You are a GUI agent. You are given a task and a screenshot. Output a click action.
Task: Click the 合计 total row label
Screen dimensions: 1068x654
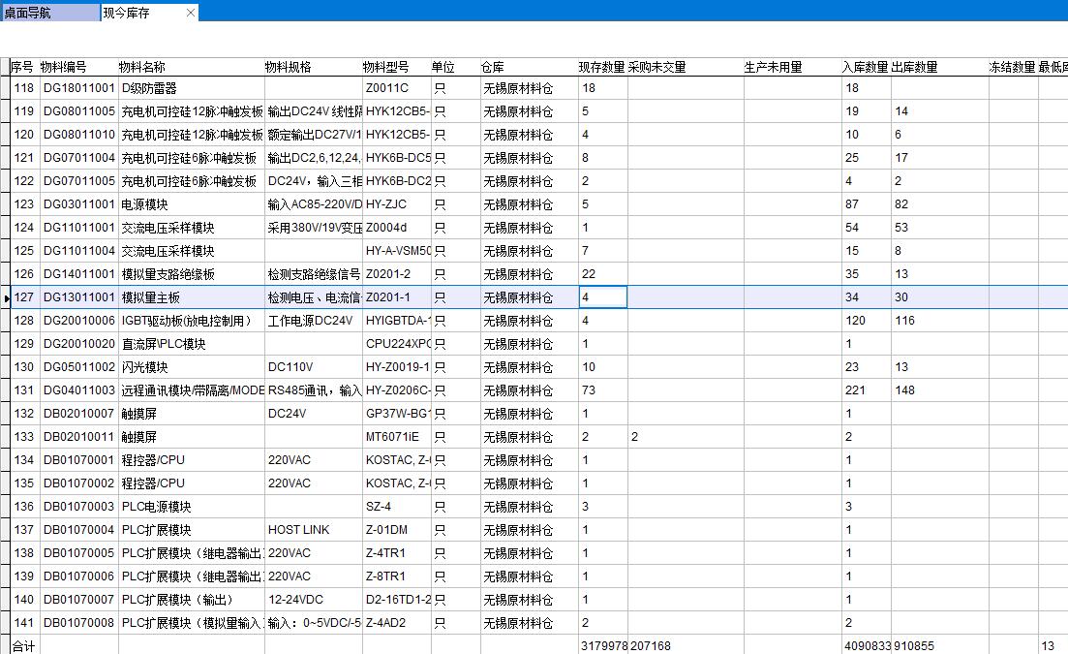tap(22, 646)
